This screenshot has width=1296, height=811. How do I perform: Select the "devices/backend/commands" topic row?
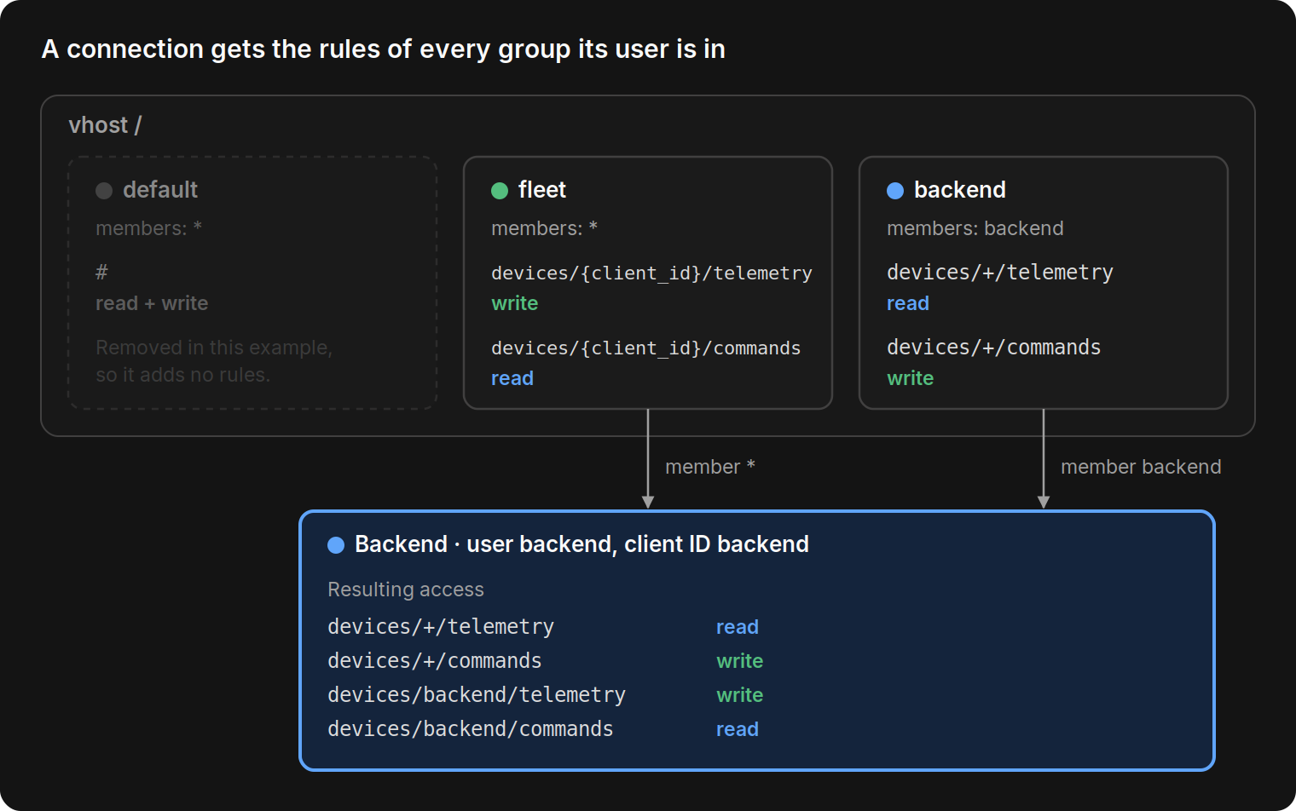coord(471,729)
